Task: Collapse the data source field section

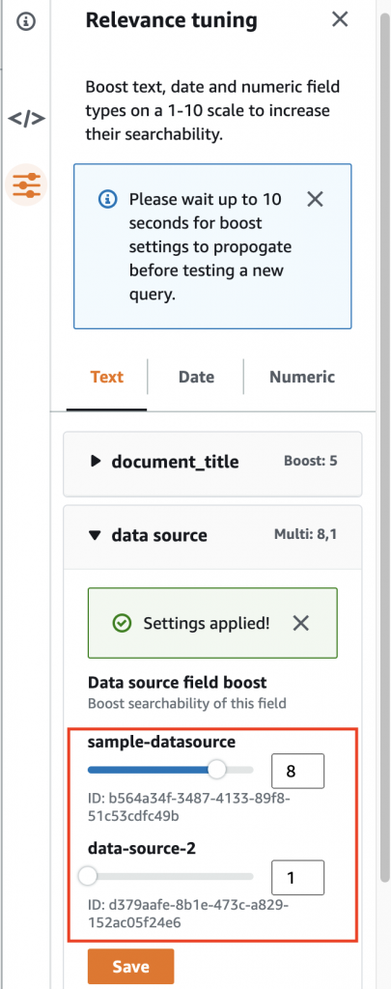Action: (x=212, y=535)
